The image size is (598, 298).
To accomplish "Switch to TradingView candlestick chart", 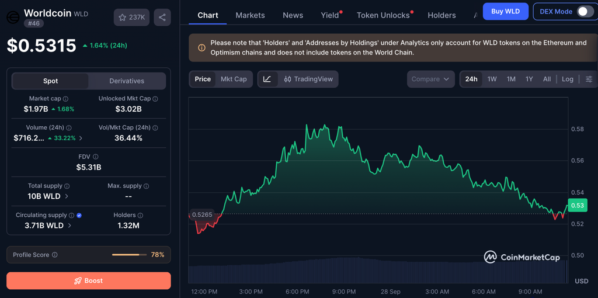I will [x=308, y=79].
